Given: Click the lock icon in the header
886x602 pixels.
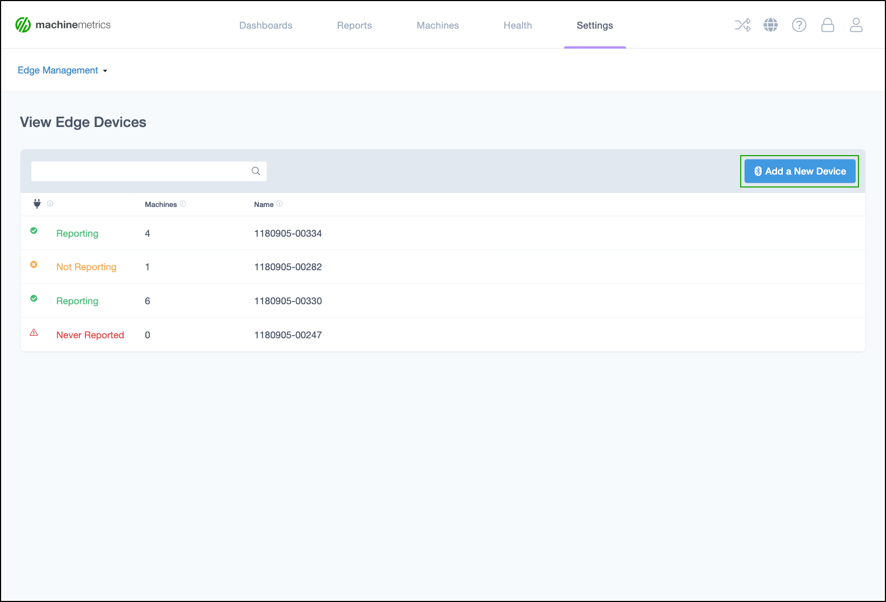Looking at the screenshot, I should click(828, 25).
